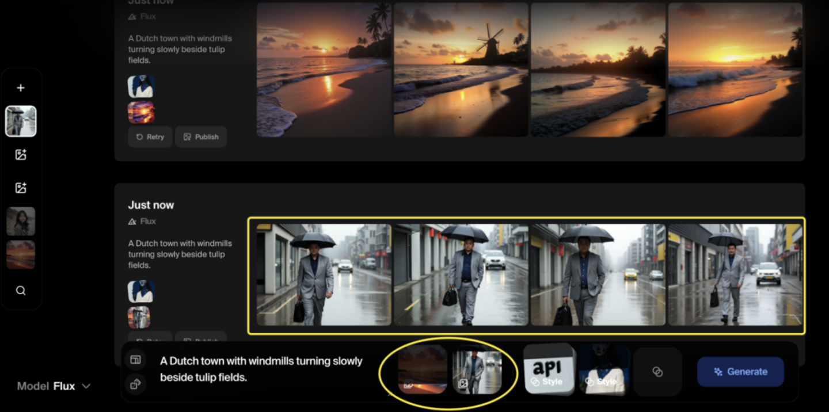Select the umbrella man reference in prompt bar
The width and height of the screenshot is (829, 412).
(x=477, y=372)
